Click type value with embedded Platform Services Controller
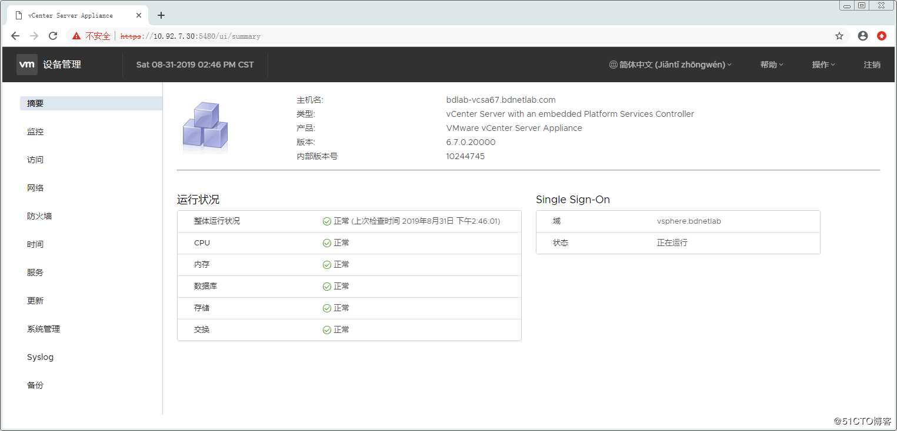 [x=570, y=114]
